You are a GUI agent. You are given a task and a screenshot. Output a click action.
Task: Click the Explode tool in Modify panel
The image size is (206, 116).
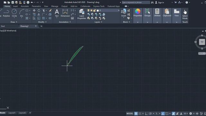tap(50, 14)
